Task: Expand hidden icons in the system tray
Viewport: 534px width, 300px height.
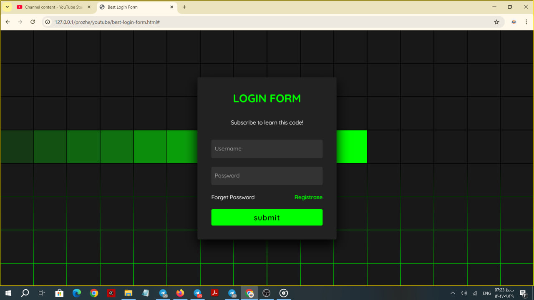Action: click(453, 293)
